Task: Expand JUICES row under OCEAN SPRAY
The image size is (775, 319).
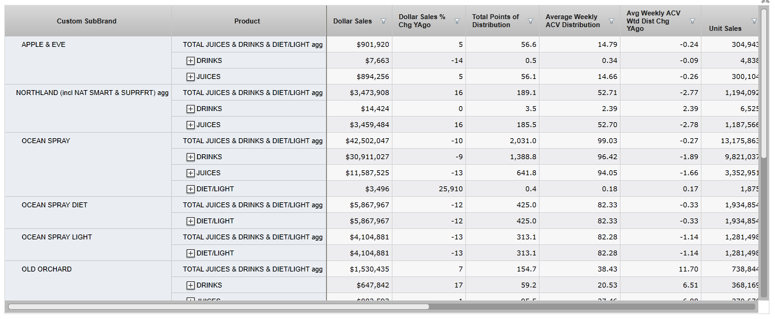Action: coord(190,173)
